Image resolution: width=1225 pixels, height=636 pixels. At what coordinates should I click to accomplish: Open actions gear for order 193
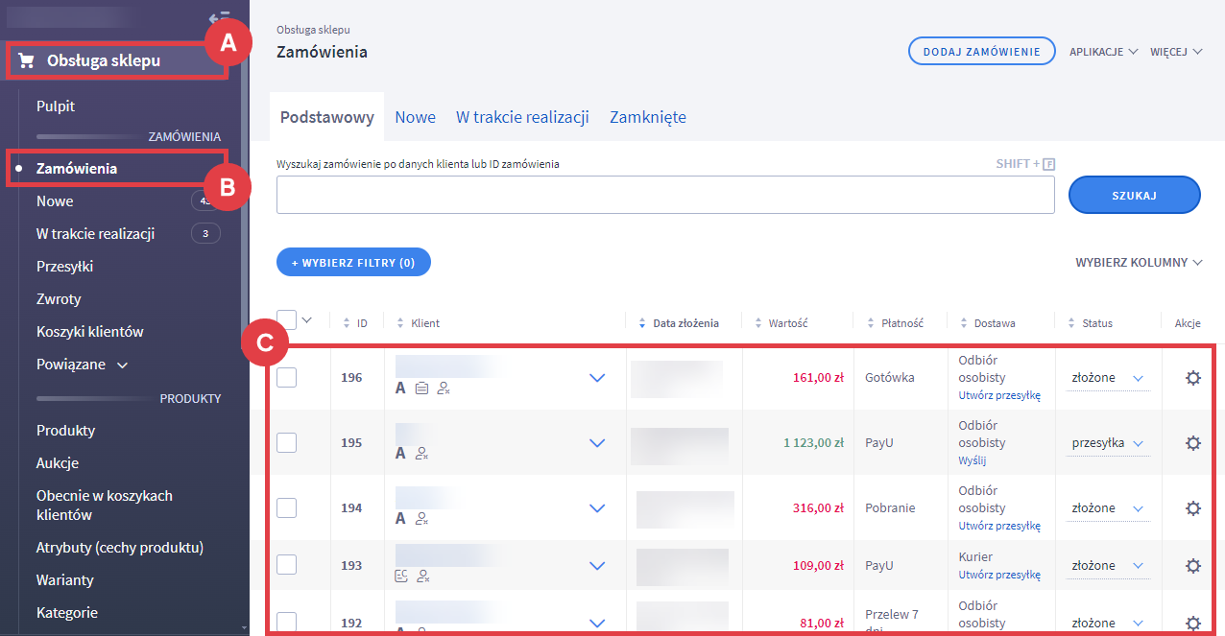[1193, 566]
